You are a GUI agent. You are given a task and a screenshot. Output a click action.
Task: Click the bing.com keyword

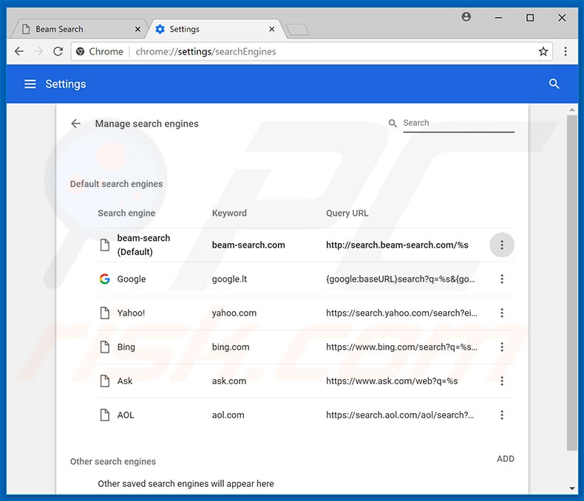[231, 347]
